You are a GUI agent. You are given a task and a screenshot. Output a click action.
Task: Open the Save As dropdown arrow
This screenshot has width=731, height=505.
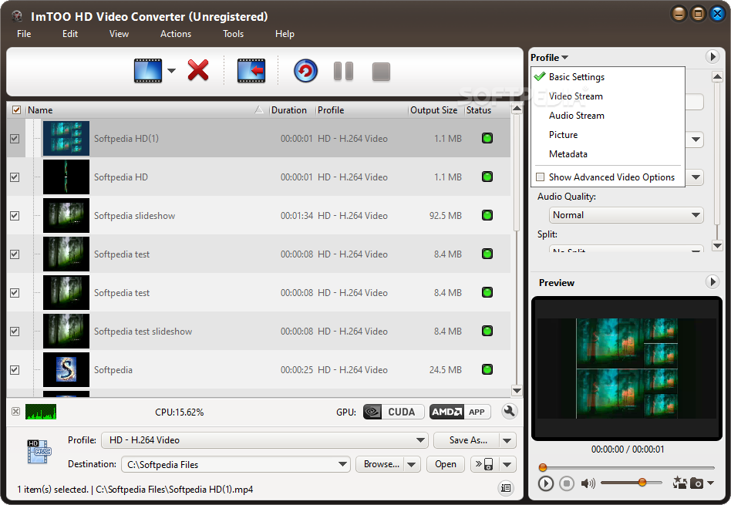pyautogui.click(x=507, y=440)
